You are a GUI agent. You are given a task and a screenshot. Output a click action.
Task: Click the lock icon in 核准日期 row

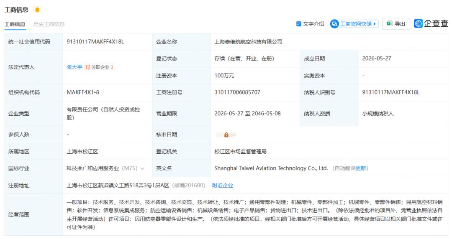click(x=226, y=135)
